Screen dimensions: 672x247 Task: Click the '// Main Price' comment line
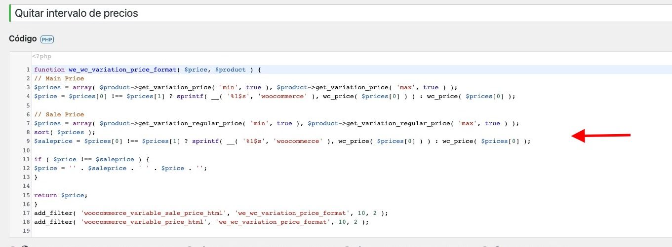59,78
